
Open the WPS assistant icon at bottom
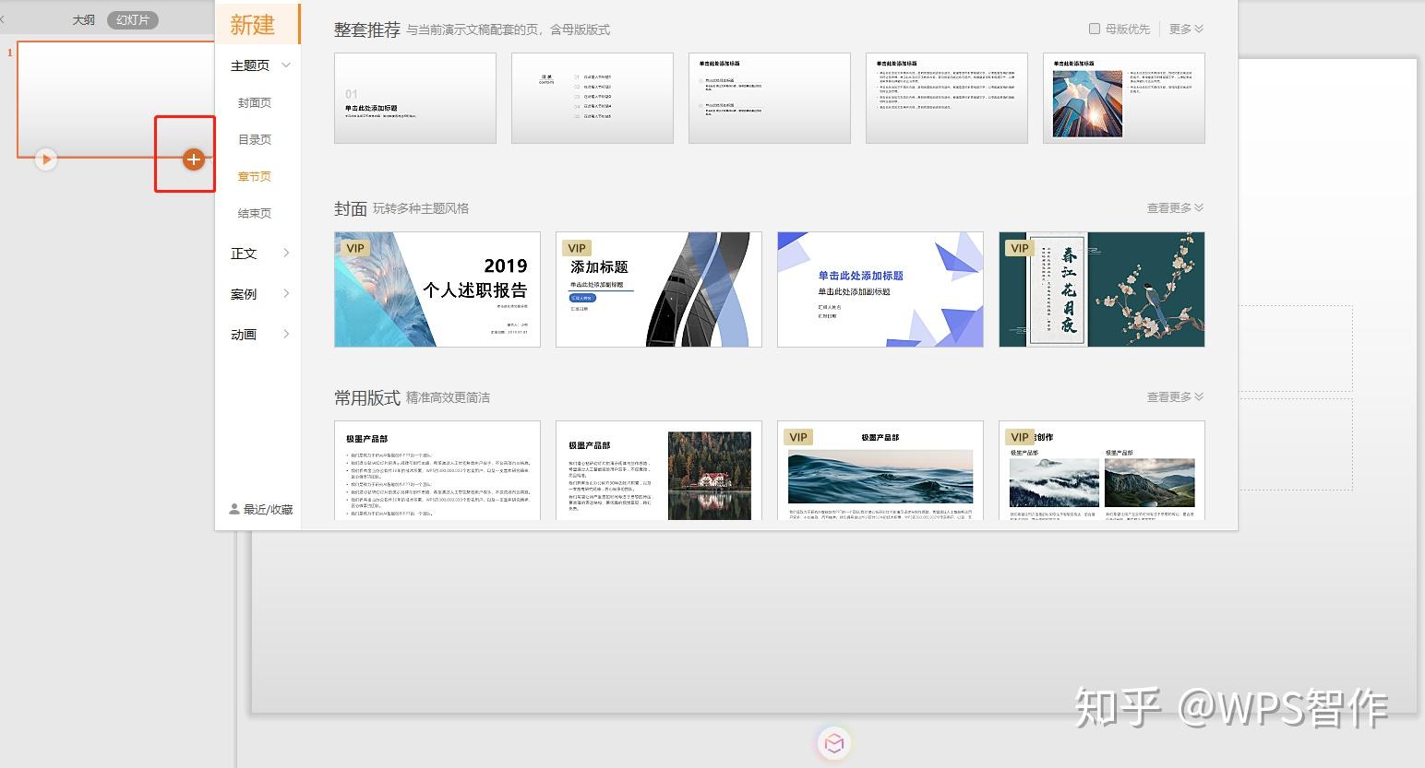(x=834, y=743)
